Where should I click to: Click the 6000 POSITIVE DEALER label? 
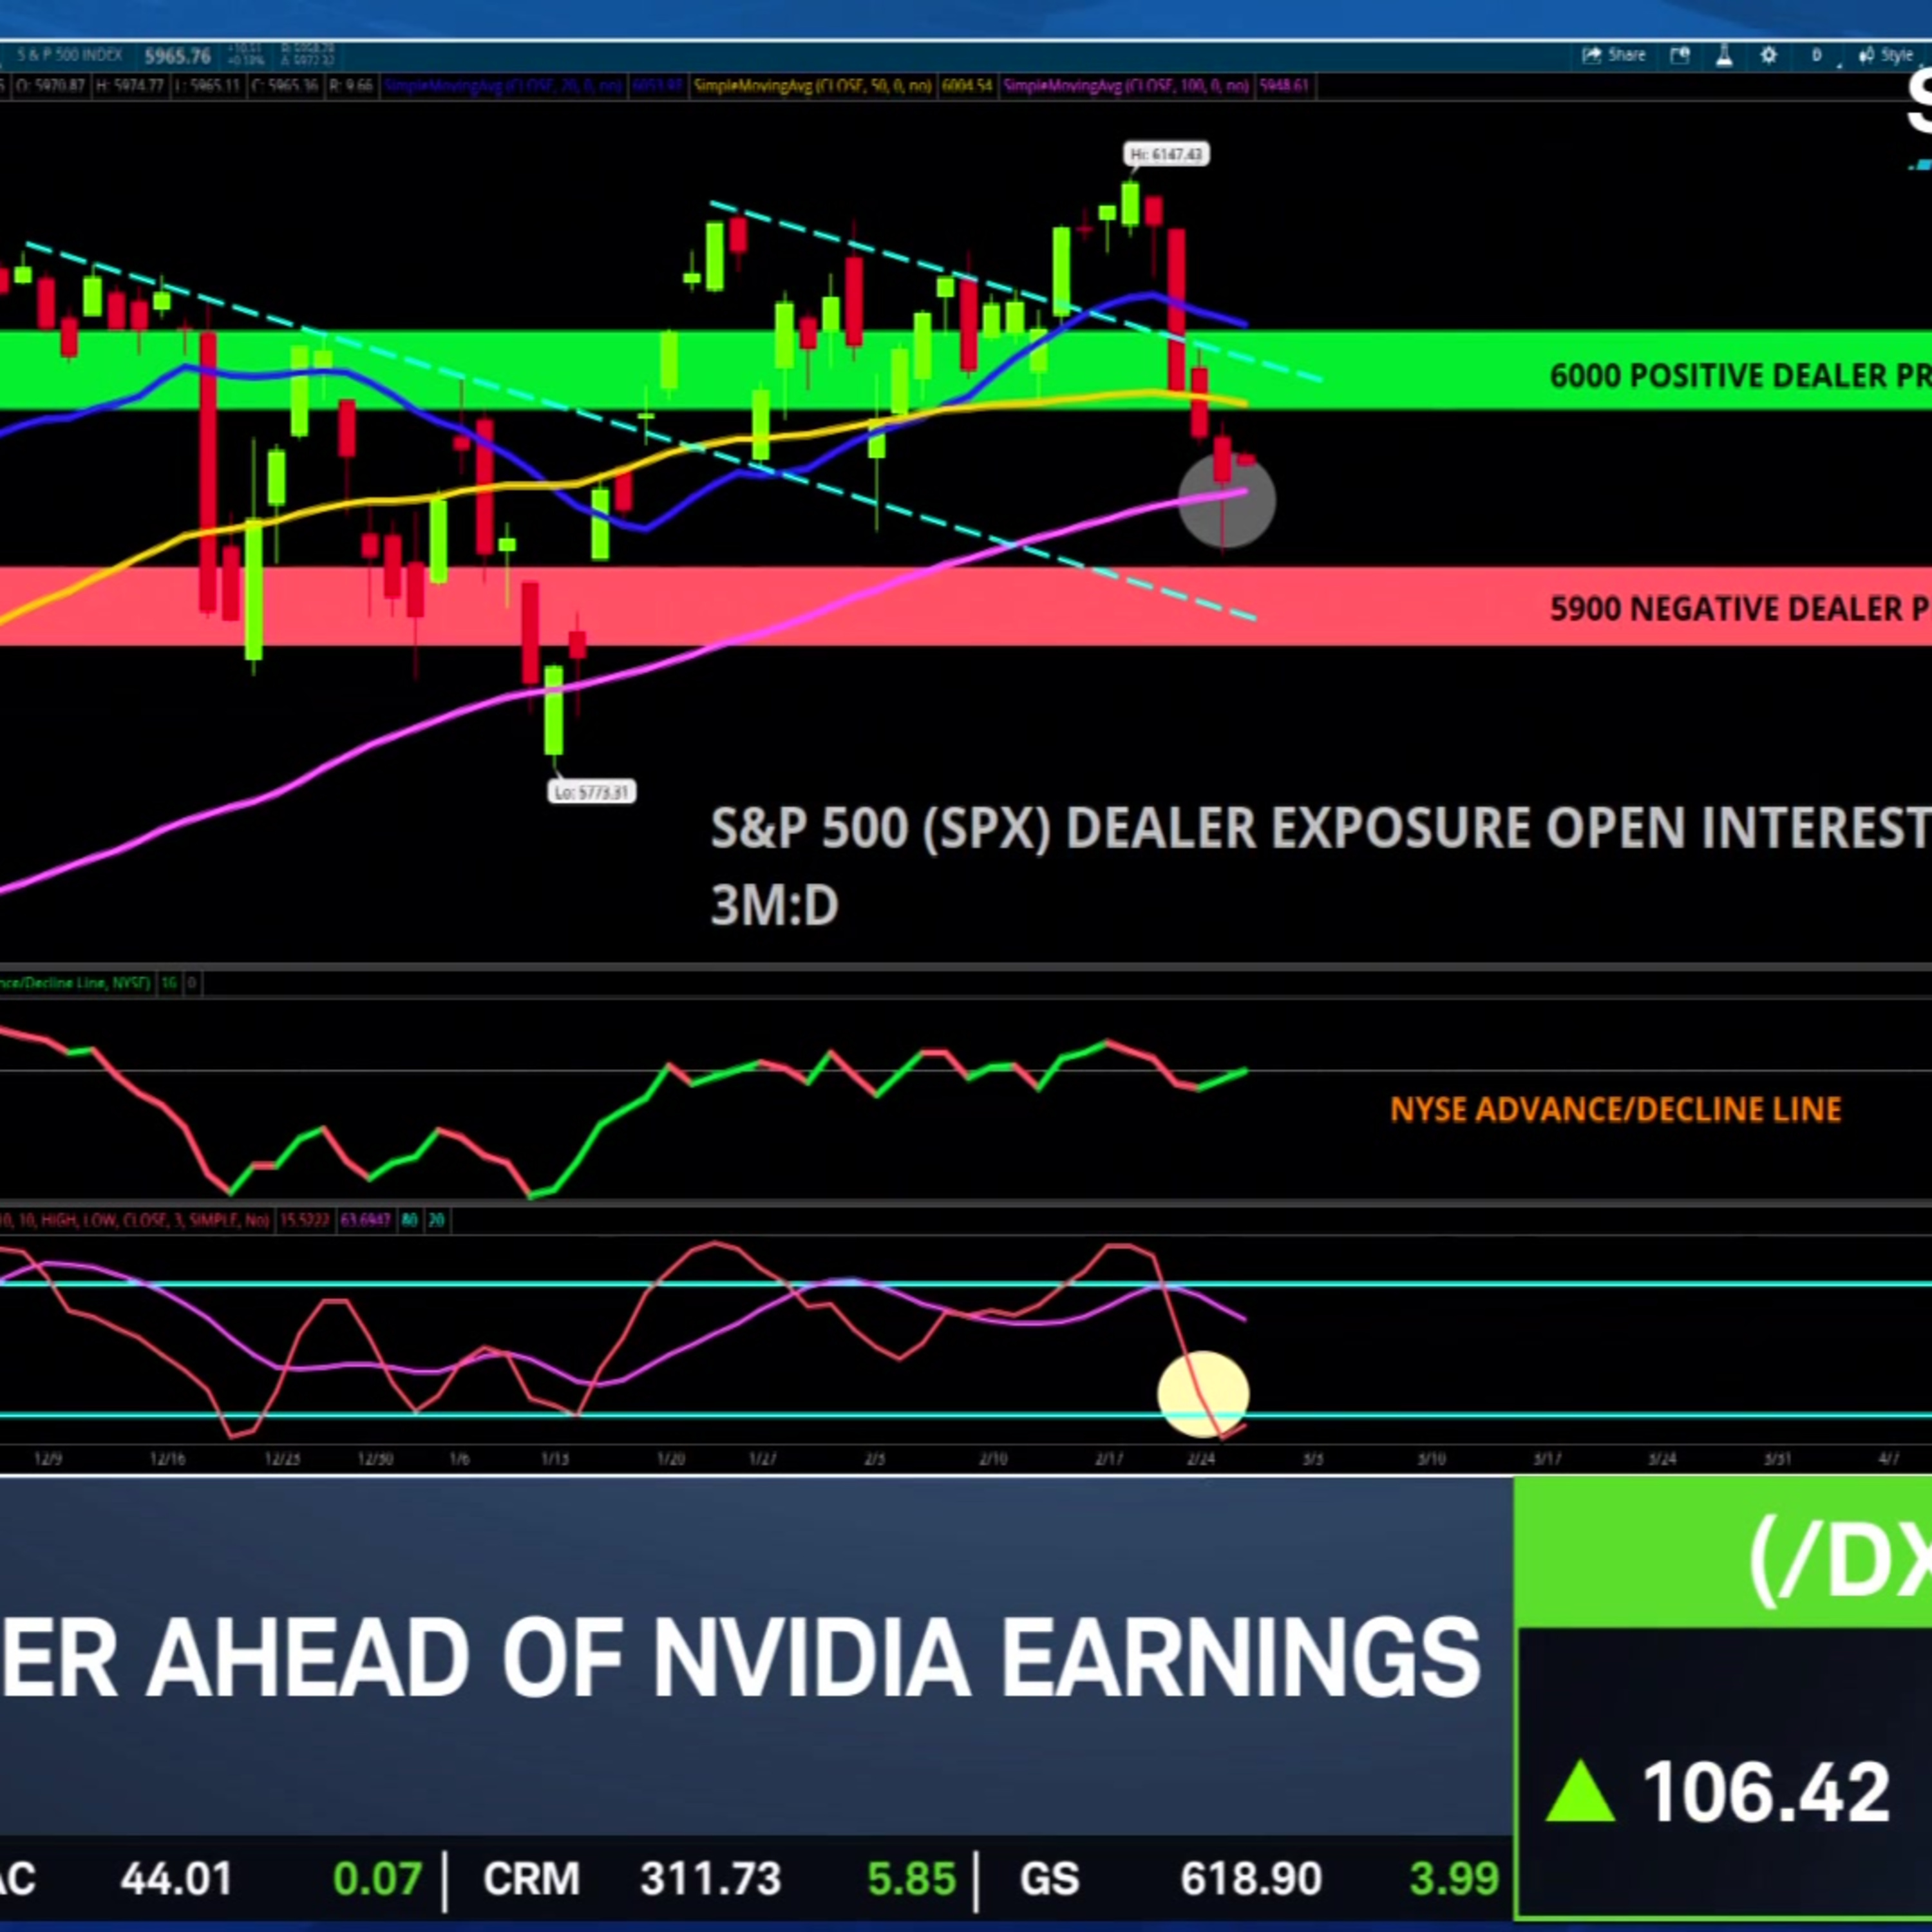(1740, 376)
